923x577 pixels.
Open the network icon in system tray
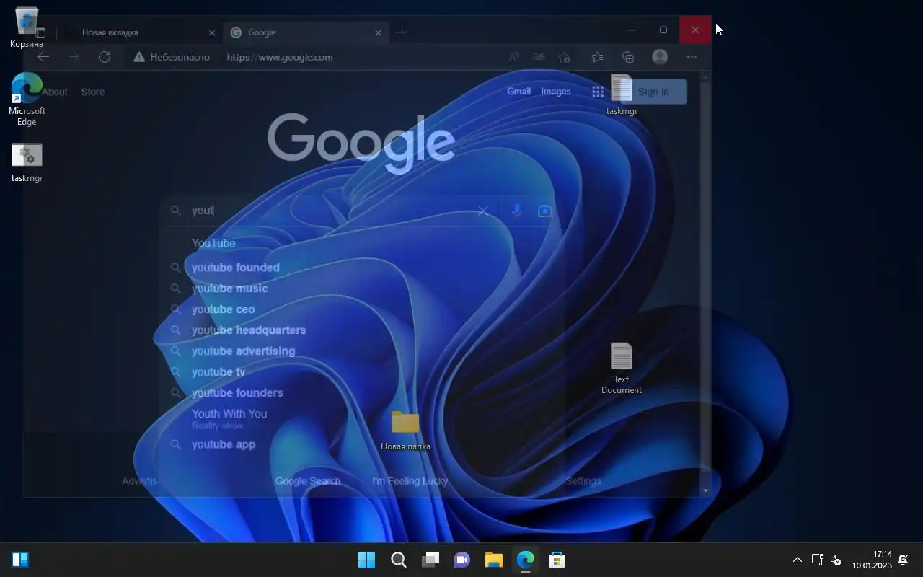point(818,560)
